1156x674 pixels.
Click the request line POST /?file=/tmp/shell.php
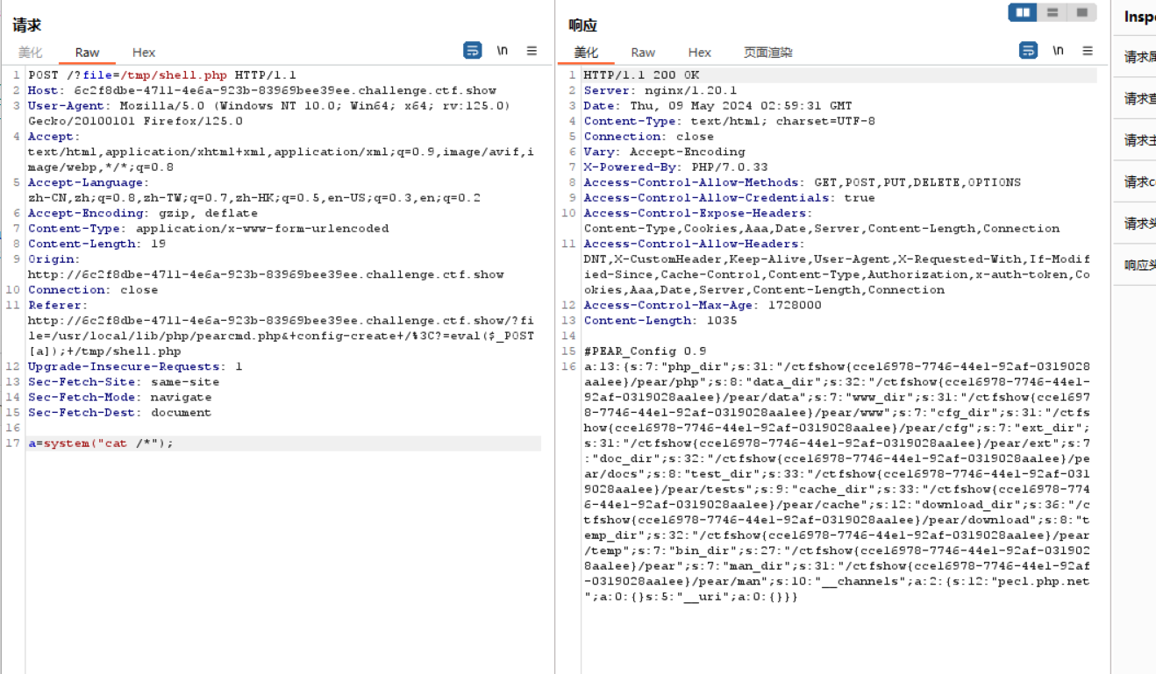coord(162,75)
